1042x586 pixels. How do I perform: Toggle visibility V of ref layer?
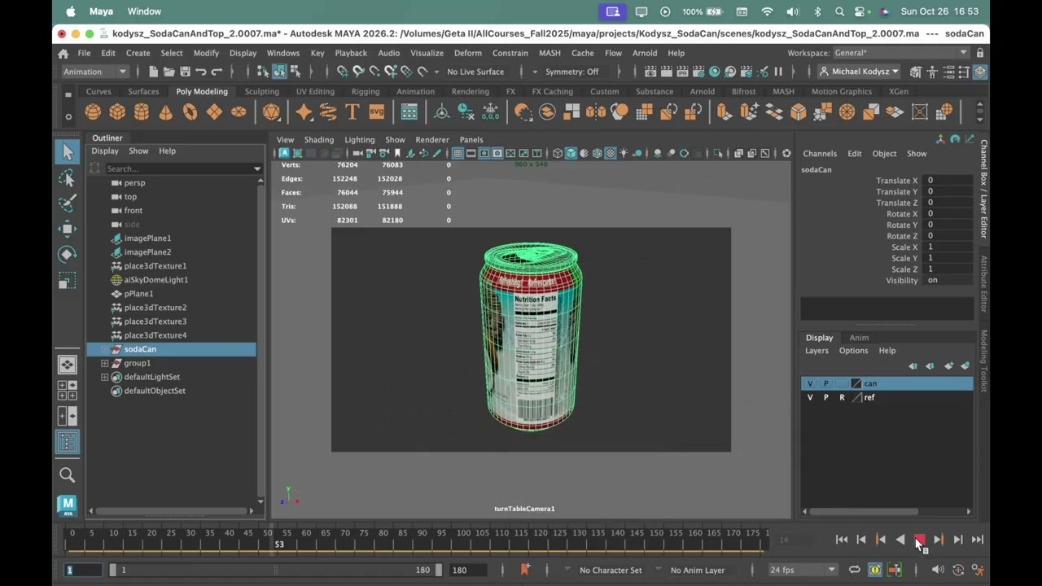tap(810, 397)
